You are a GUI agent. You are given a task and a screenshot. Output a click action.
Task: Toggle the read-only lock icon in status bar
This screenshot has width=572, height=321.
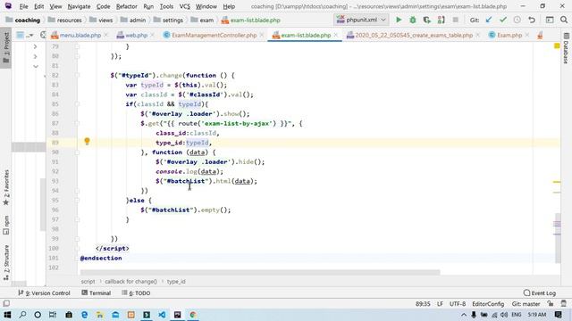pyautogui.click(x=551, y=304)
